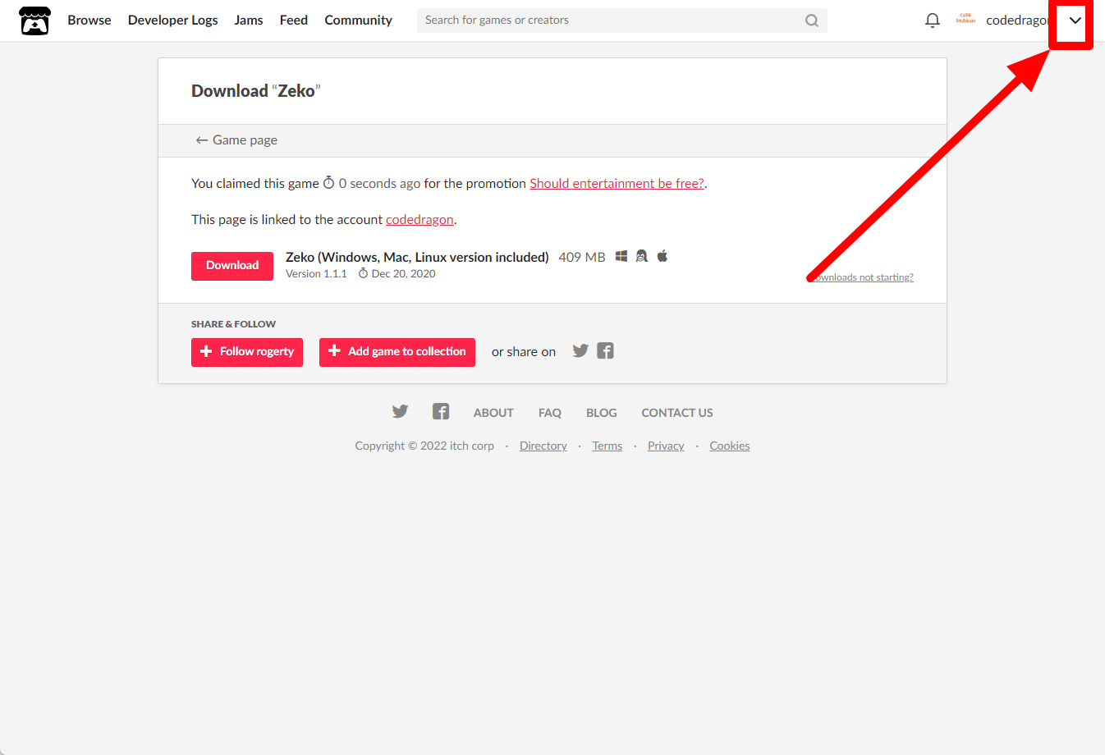This screenshot has width=1105, height=755.
Task: Share on Facebook icon beside share text
Action: pyautogui.click(x=606, y=351)
